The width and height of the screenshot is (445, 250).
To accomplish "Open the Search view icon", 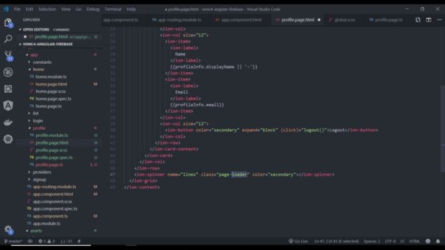I will 8,39.
